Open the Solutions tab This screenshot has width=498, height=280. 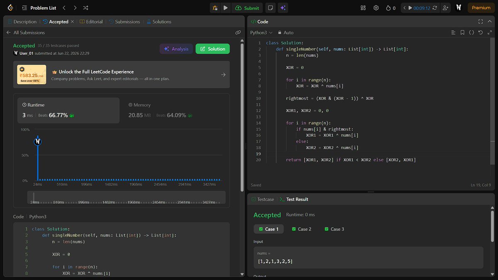pyautogui.click(x=159, y=22)
